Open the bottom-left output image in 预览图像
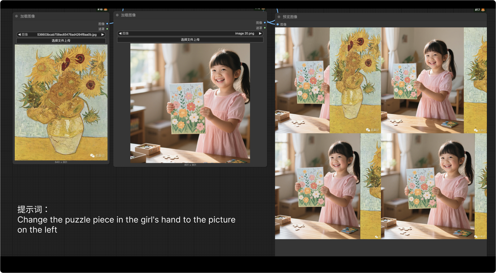 click(x=328, y=186)
